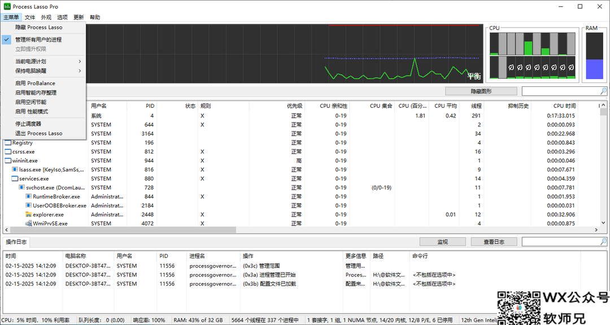Image resolution: width=610 pixels, height=325 pixels.
Task: Click the wininit.exe process icon
Action: point(8,161)
